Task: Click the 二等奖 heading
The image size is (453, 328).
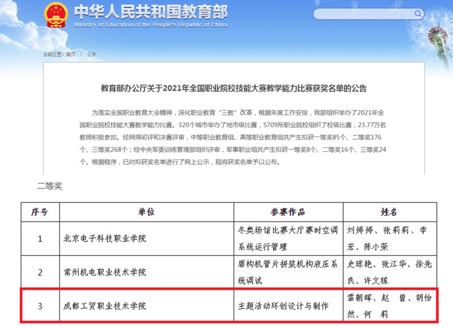Action: [50, 186]
